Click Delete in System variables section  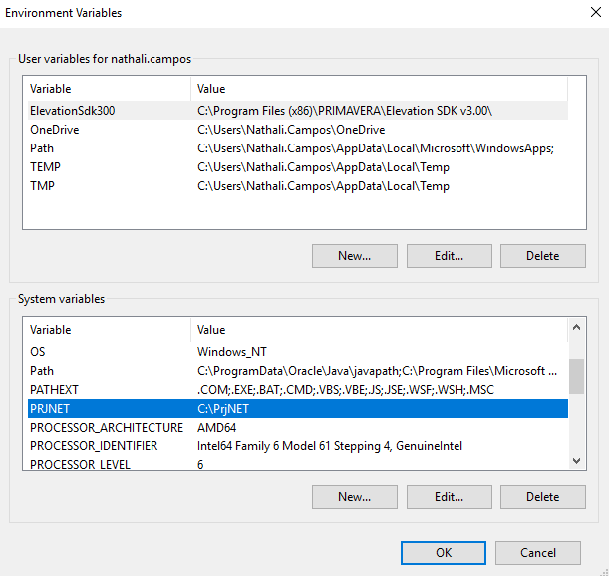(542, 496)
